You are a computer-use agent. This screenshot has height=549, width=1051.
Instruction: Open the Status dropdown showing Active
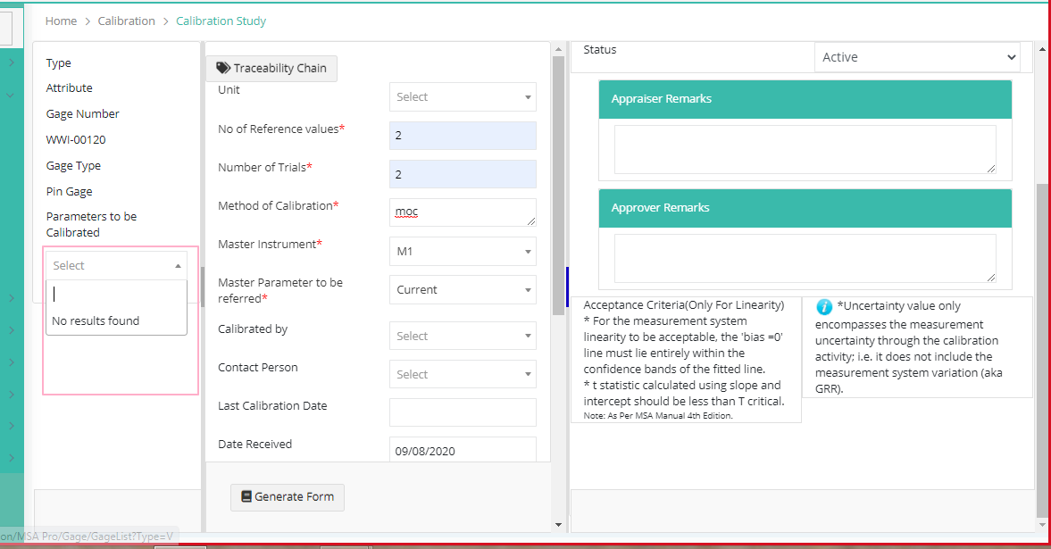(x=917, y=58)
